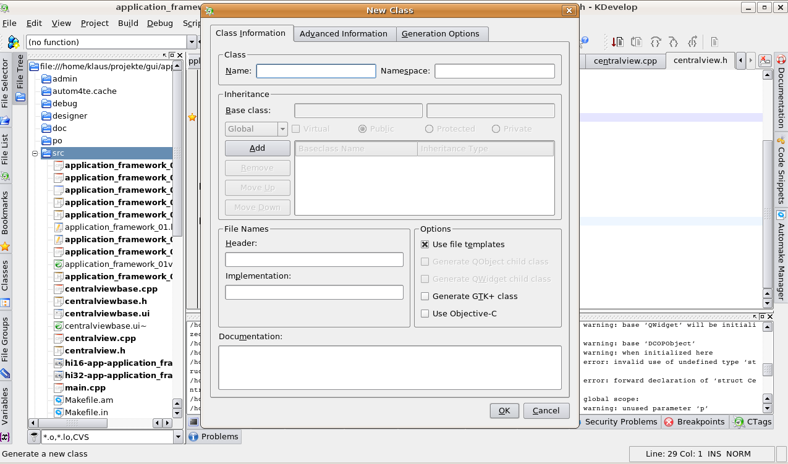The height and width of the screenshot is (464, 788).
Task: Click the What's This help icon in toolbar
Action: click(584, 42)
